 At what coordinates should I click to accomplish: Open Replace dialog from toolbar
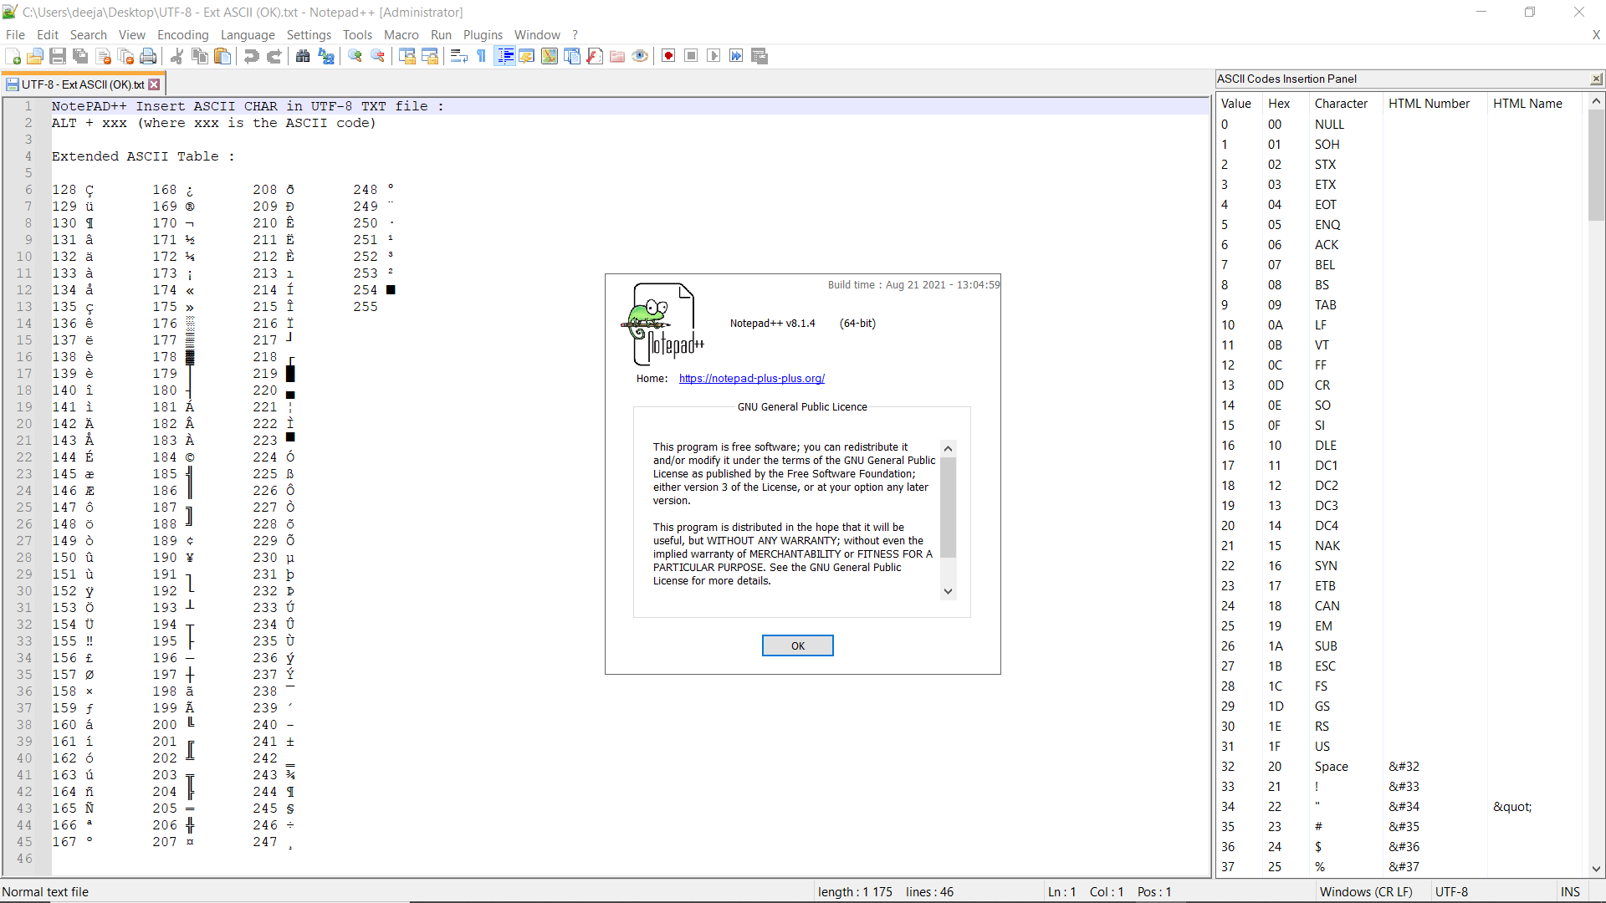[326, 56]
